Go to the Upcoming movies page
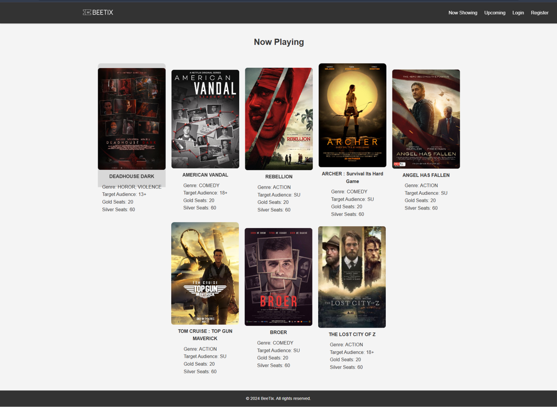The image size is (557, 407). pyautogui.click(x=495, y=13)
